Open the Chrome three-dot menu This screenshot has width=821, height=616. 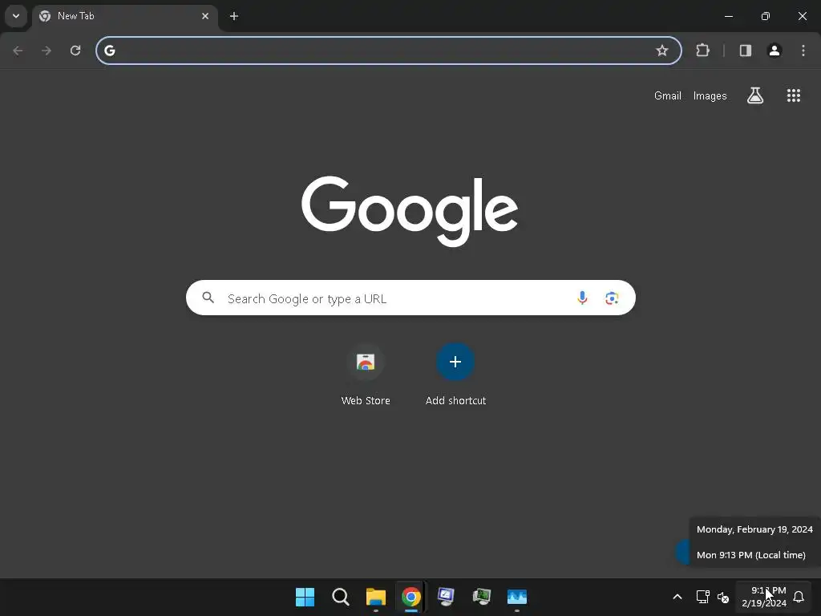[x=803, y=51]
